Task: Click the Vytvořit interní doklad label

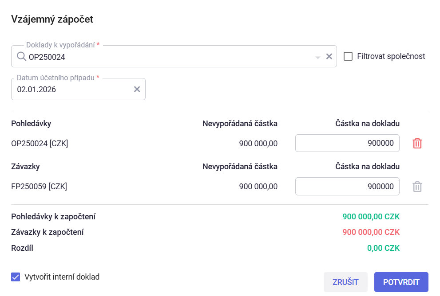Action: (x=62, y=277)
